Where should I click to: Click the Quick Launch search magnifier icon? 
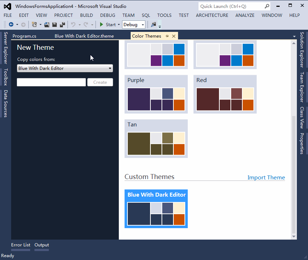tap(267, 6)
